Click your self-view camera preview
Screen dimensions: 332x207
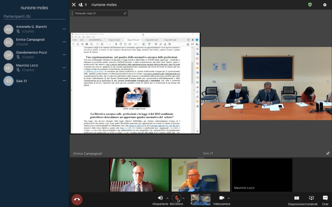(x=200, y=200)
